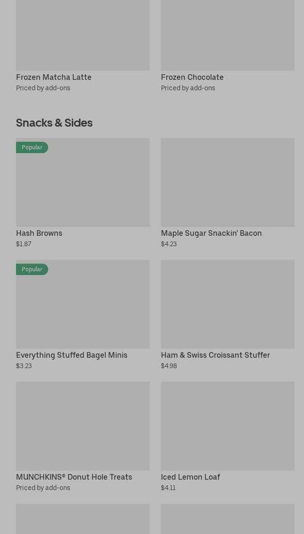Click the Hash Browns item name
Screen dimensions: 304x534
point(39,233)
